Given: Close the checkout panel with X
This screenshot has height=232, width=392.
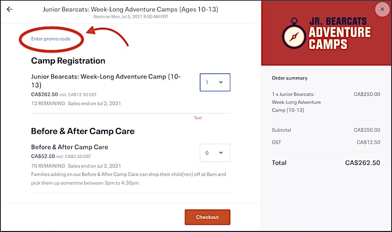Looking at the screenshot, I should point(382,9).
